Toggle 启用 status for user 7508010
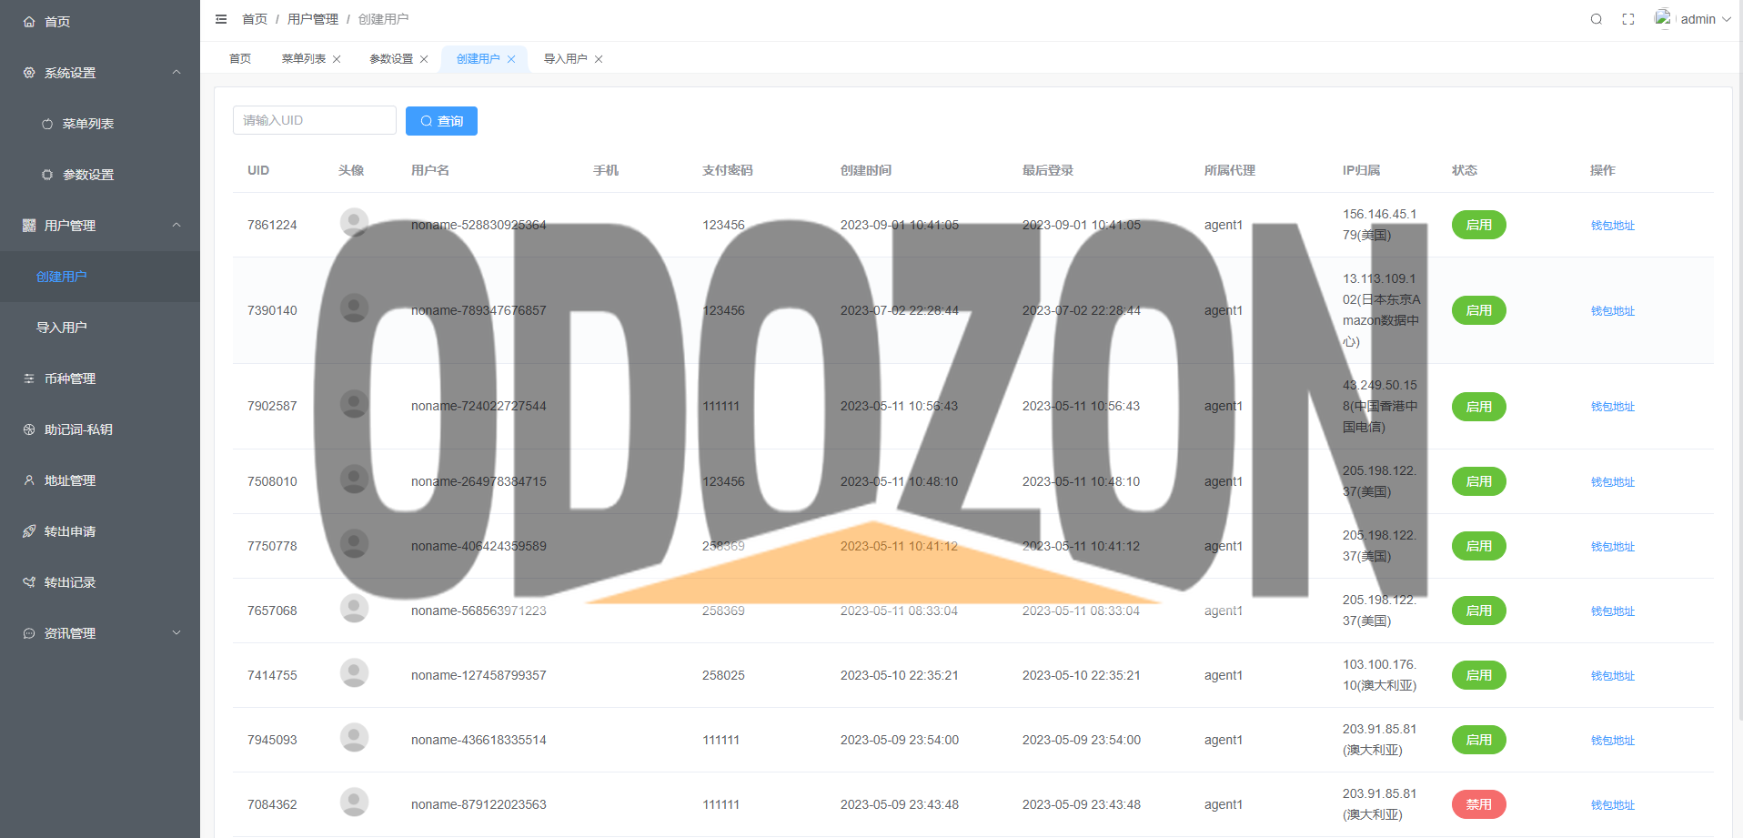This screenshot has height=838, width=1743. point(1478,481)
